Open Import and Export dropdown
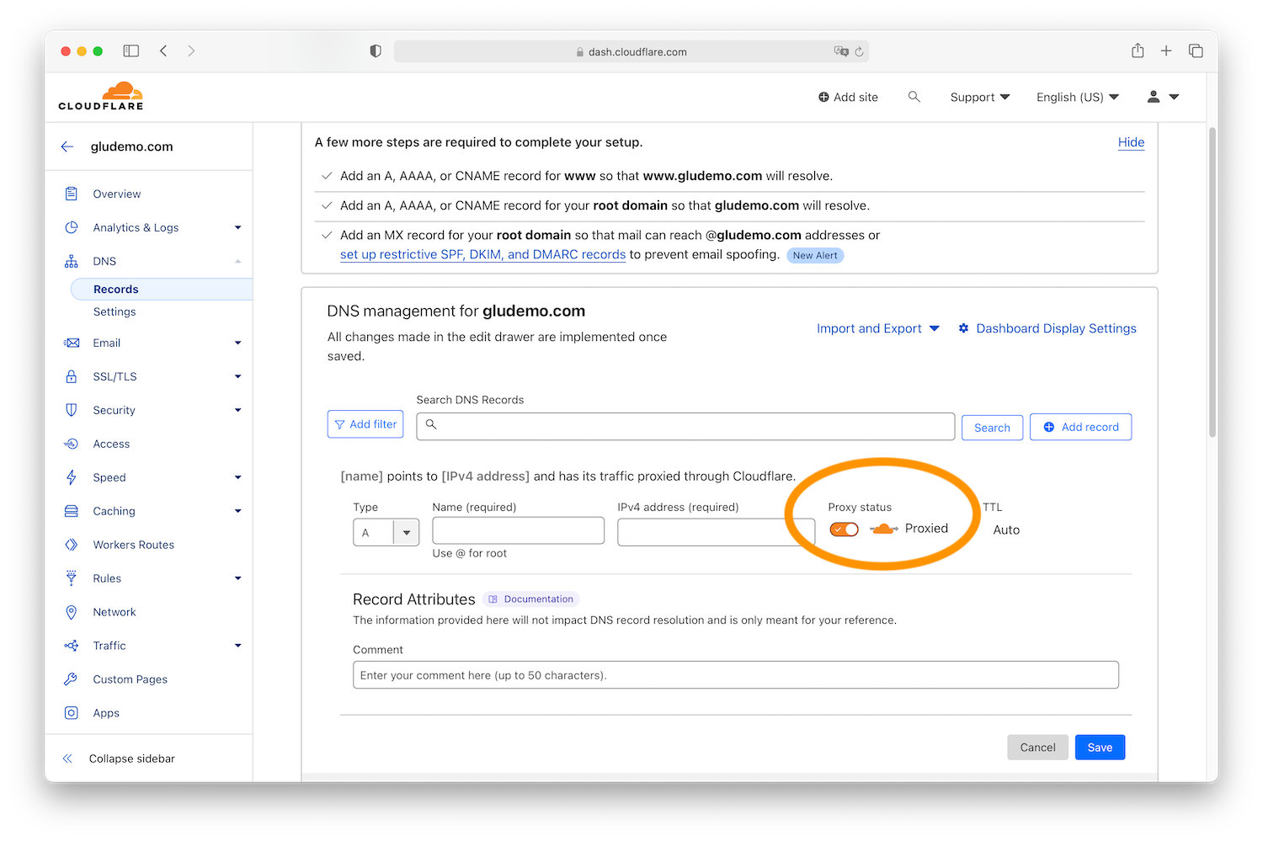The height and width of the screenshot is (841, 1263). [x=878, y=328]
